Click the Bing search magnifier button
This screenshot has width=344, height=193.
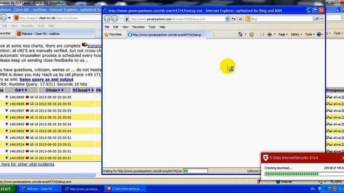point(317,19)
